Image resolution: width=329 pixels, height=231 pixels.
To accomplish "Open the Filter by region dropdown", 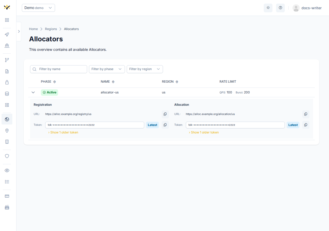I will coord(145,69).
